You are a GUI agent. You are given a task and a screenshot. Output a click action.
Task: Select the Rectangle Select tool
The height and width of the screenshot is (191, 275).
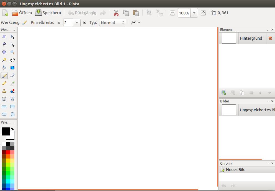pos(4,37)
